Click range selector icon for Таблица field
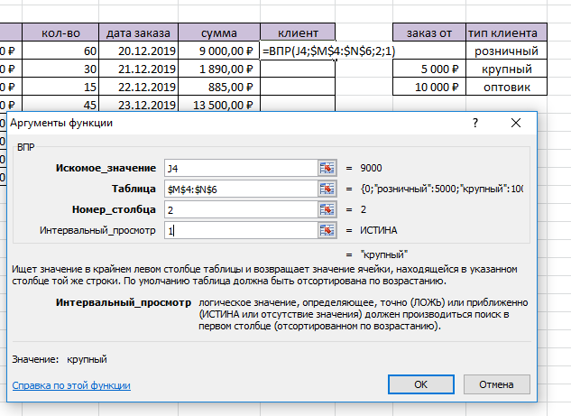Image resolution: width=571 pixels, height=416 pixels. click(327, 189)
